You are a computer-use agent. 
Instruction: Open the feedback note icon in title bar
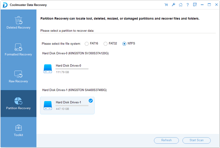[x=195, y=5]
